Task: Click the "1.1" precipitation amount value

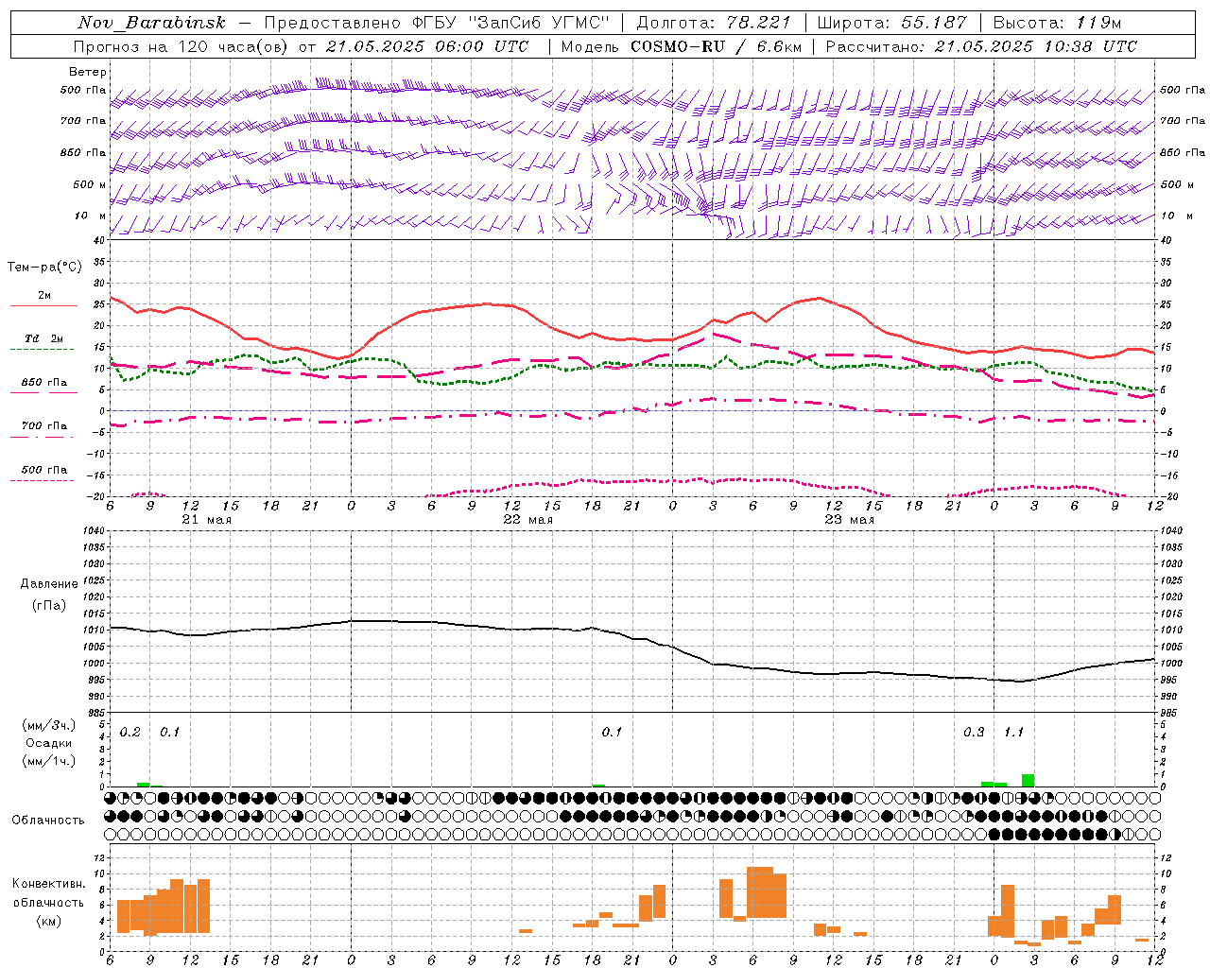Action: tap(1013, 733)
